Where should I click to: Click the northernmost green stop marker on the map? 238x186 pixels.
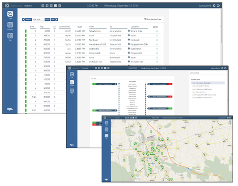(151, 131)
